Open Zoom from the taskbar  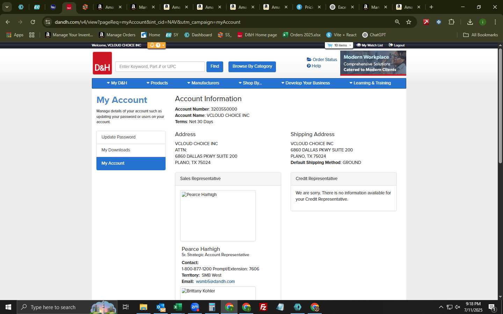(x=195, y=307)
